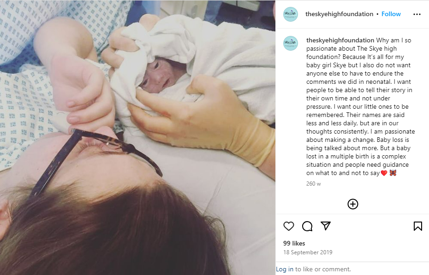This screenshot has height=275, width=429.
Task: Follow theskyehighfoundation account
Action: pos(391,14)
